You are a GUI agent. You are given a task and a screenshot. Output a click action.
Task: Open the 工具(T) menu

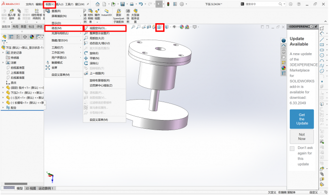[x=69, y=4]
